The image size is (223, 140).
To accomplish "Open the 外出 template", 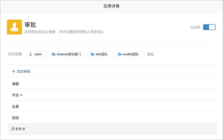I will tap(16, 95).
